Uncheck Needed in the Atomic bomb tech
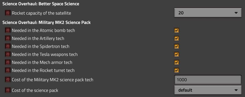This screenshot has width=245, height=97. click(176, 30)
